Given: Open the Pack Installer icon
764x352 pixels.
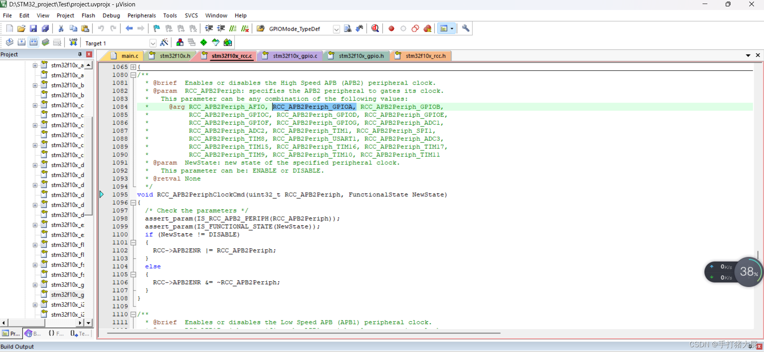Looking at the screenshot, I should point(228,42).
